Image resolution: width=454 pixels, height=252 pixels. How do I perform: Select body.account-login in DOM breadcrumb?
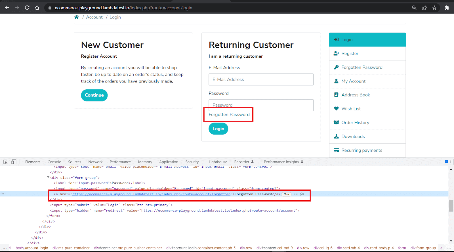[x=32, y=248]
